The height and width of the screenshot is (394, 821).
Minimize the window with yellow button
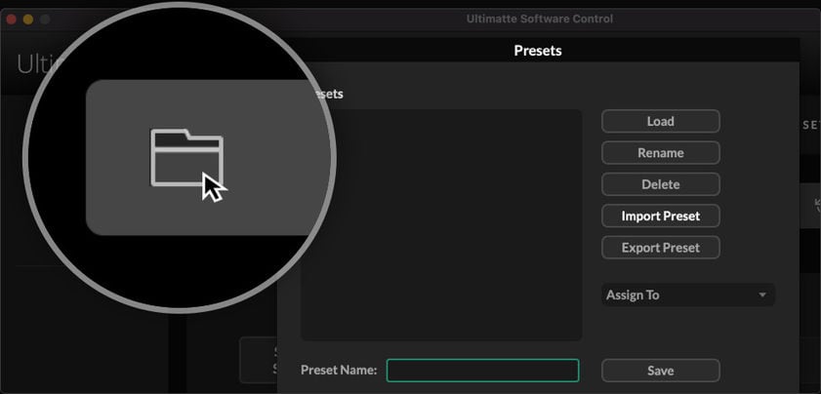pos(28,19)
